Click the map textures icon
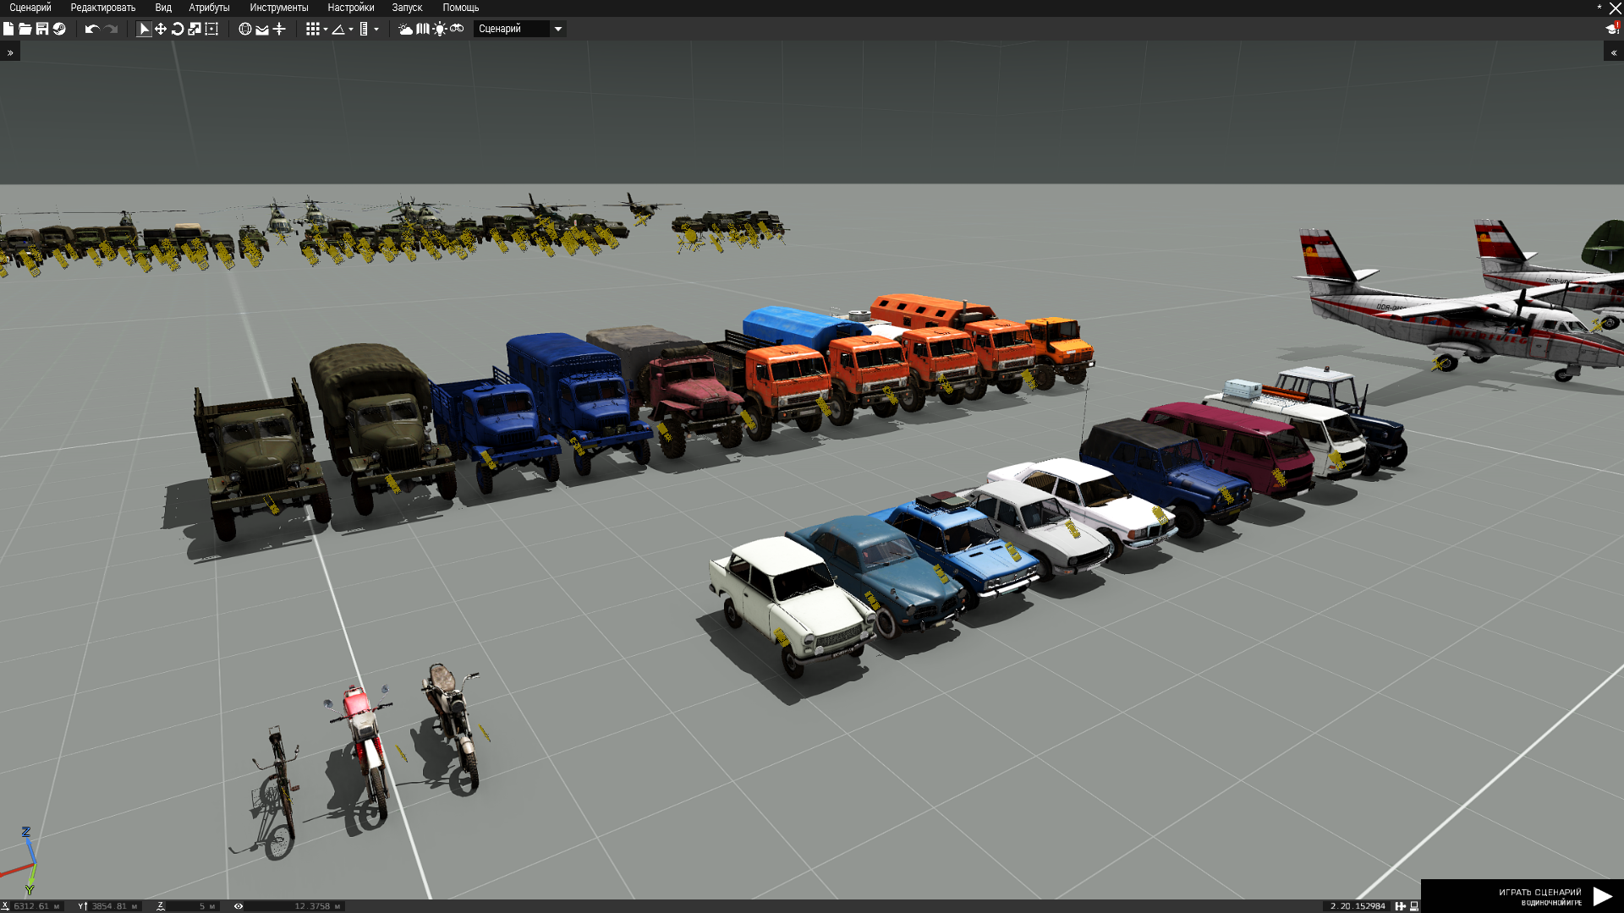1624x913 pixels. [423, 29]
